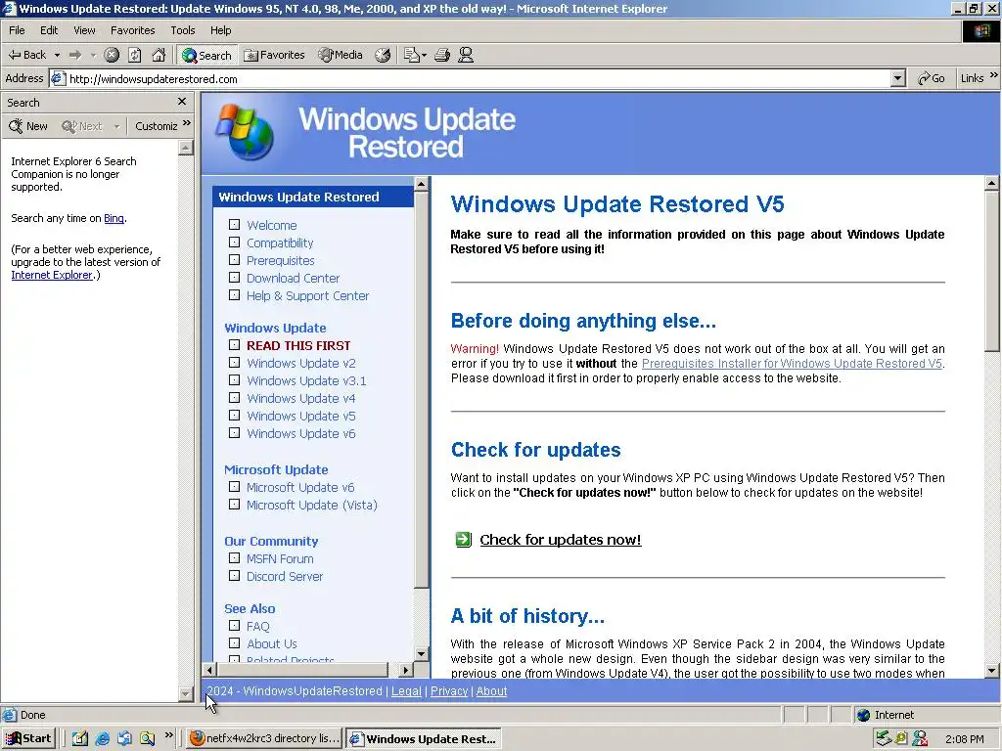Click the Messenger tray icon with red mark
This screenshot has height=751, width=1002.
pyautogui.click(x=920, y=739)
